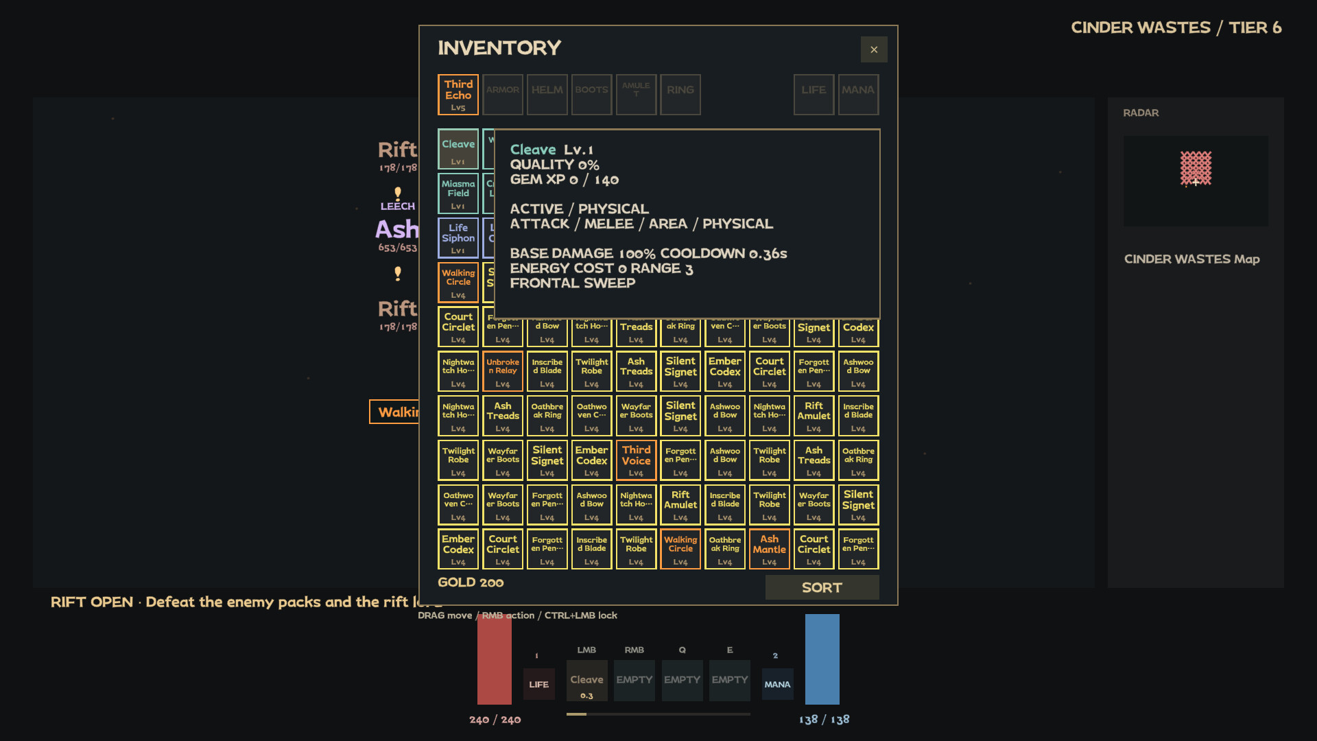Click the empty AMULET equipment slot
This screenshot has width=1317, height=741.
(636, 95)
